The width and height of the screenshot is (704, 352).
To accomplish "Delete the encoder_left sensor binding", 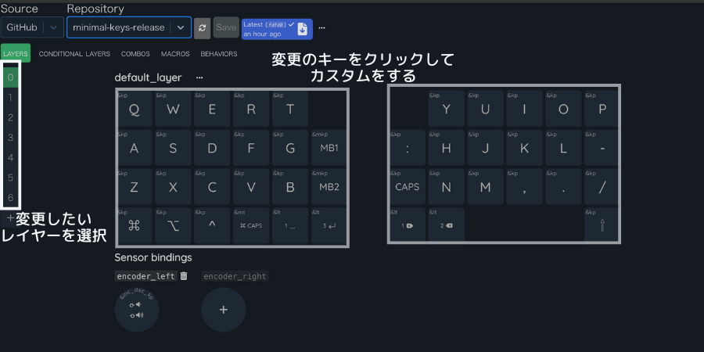I will point(184,276).
